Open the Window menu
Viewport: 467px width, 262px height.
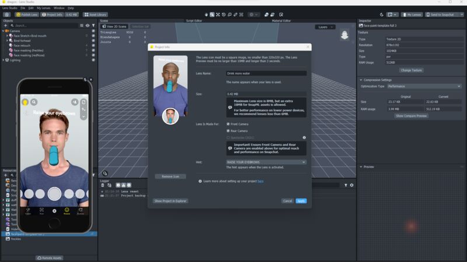coord(59,8)
